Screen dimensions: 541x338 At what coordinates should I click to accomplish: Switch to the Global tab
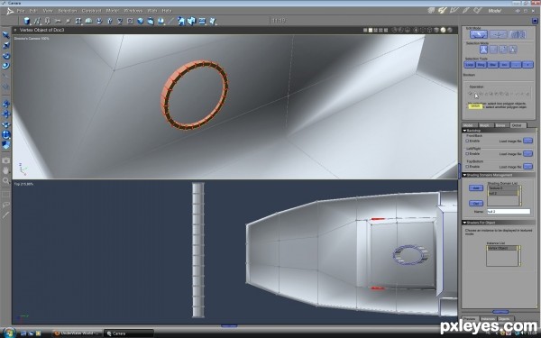coord(518,125)
